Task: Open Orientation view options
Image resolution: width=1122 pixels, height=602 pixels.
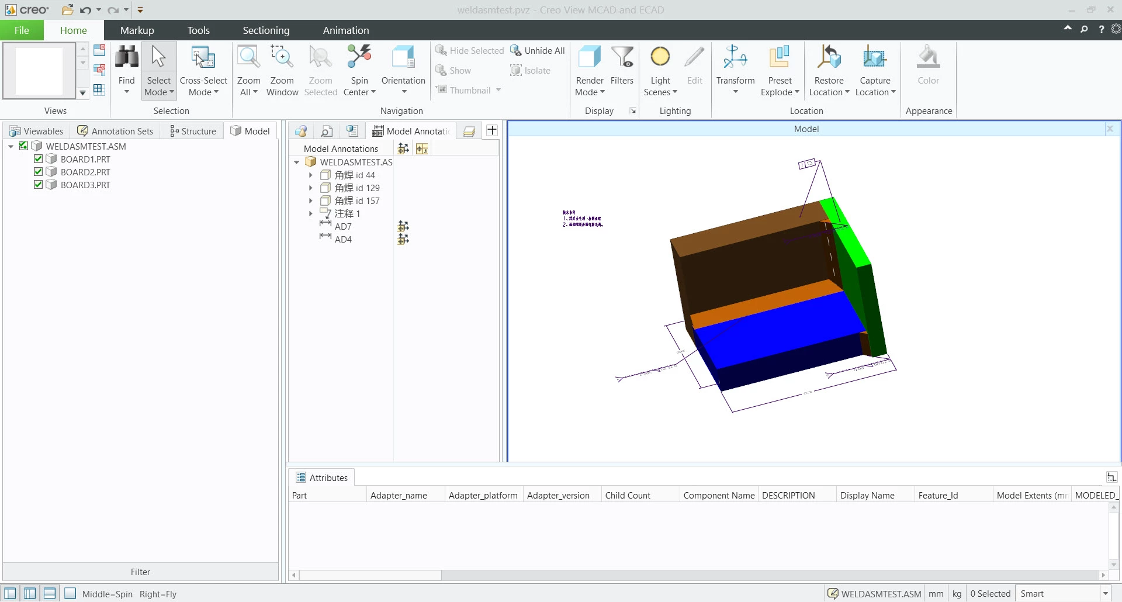Action: pyautogui.click(x=403, y=70)
